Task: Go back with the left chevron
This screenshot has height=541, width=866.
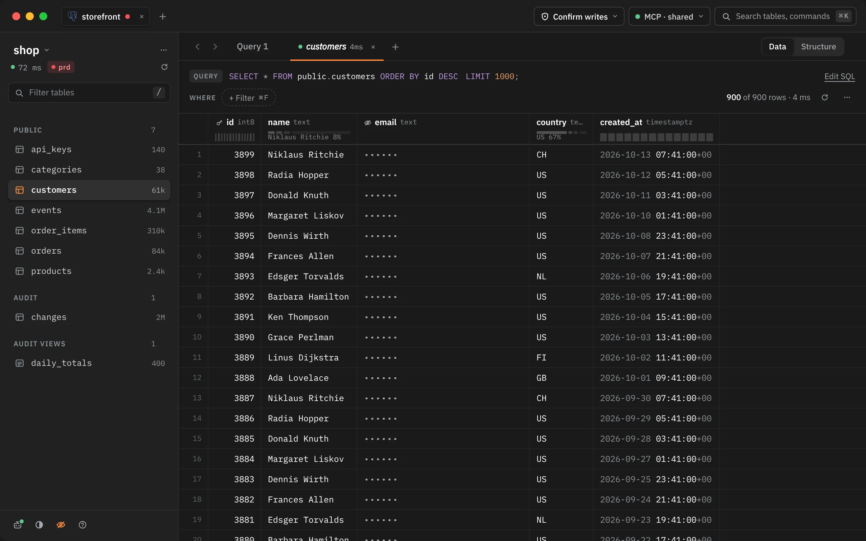Action: [x=198, y=47]
